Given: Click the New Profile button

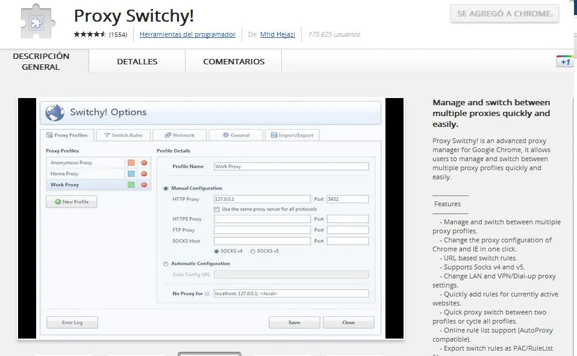Looking at the screenshot, I should pos(72,201).
